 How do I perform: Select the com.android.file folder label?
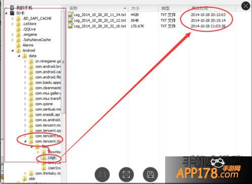point(48,77)
